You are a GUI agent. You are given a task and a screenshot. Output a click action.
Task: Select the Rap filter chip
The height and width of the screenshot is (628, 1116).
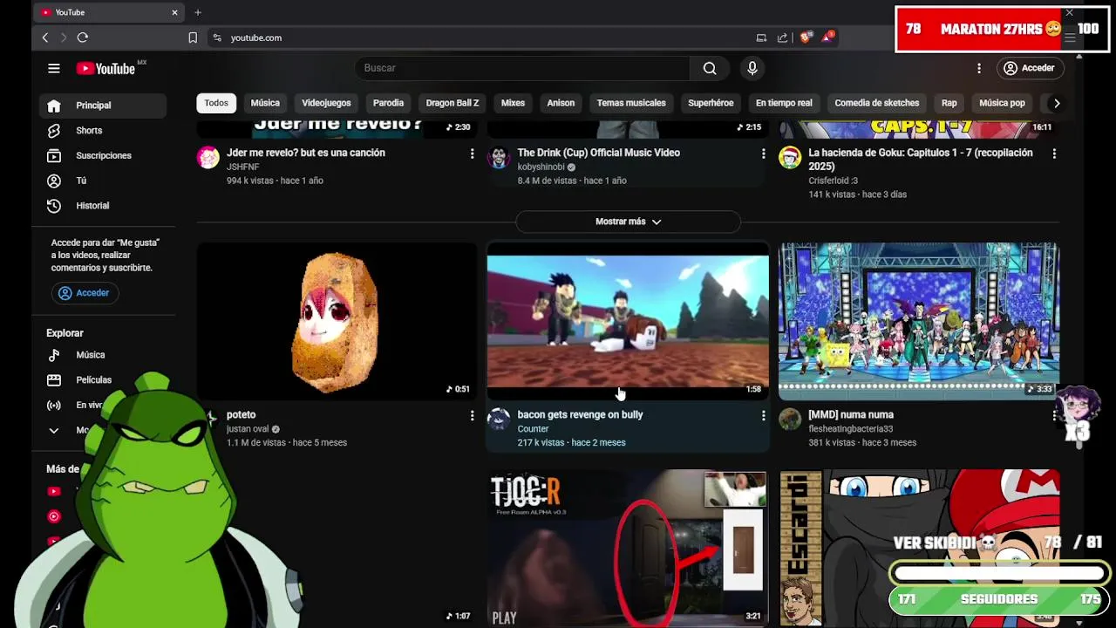tap(949, 103)
